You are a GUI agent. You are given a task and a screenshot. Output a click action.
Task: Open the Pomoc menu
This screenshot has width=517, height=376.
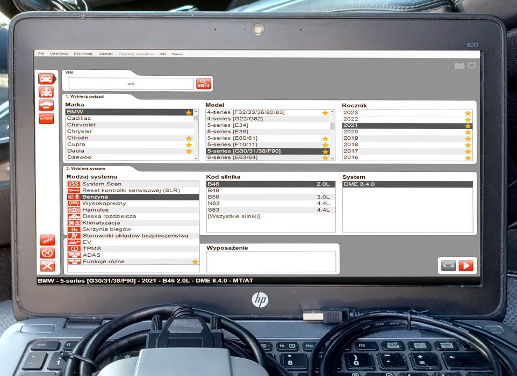pyautogui.click(x=177, y=54)
